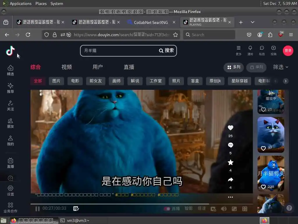Open the 关注 following sidebar icon
The height and width of the screenshot is (224, 298).
(x=10, y=106)
